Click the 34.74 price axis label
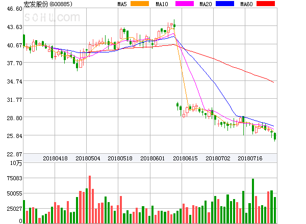306x224 pixels. [14, 81]
